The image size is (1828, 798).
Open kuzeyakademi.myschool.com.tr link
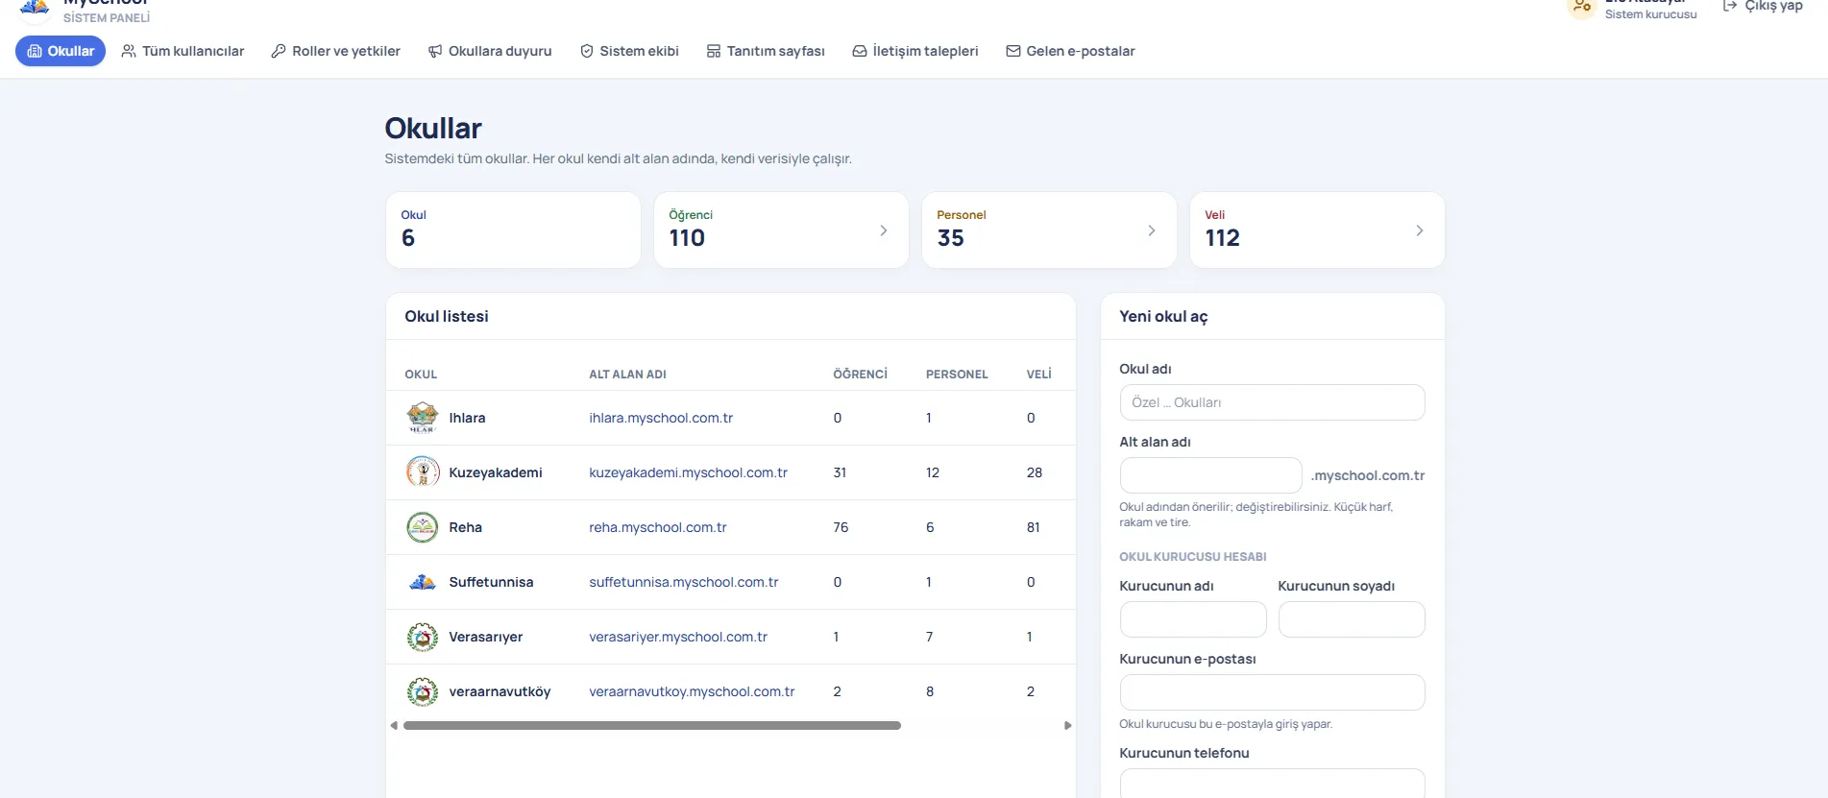point(688,472)
